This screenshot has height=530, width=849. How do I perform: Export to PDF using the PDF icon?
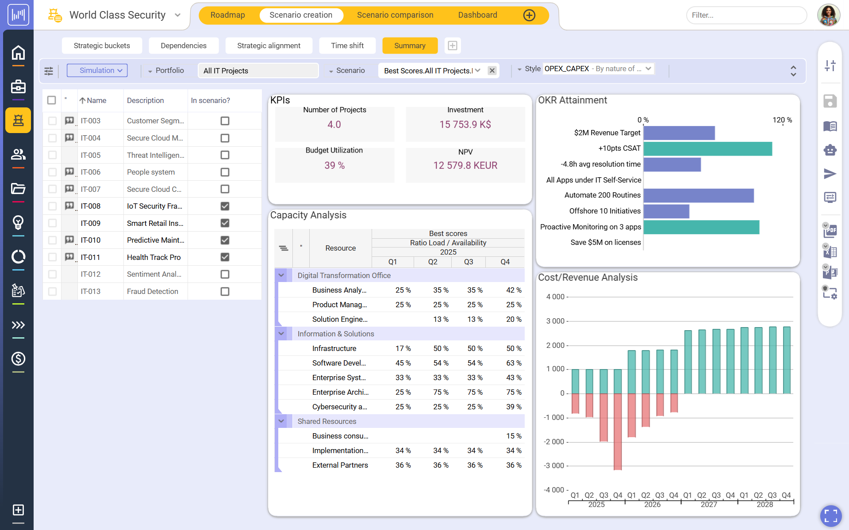(x=830, y=230)
